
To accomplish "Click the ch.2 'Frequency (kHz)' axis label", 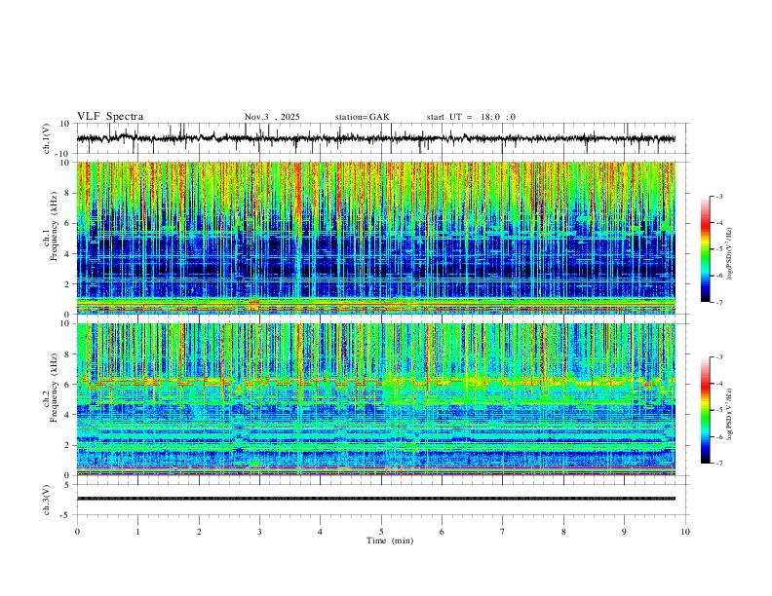I will coord(54,388).
